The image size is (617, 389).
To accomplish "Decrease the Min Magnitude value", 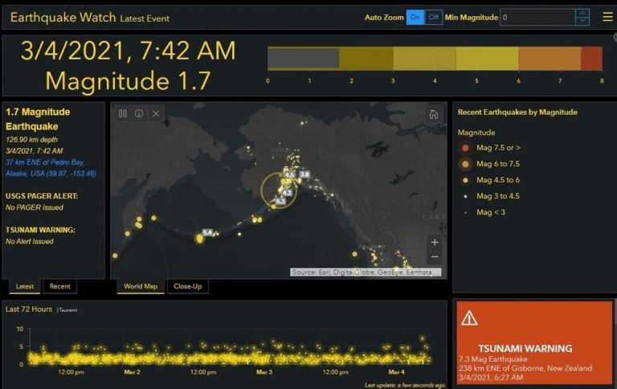I will coord(582,21).
